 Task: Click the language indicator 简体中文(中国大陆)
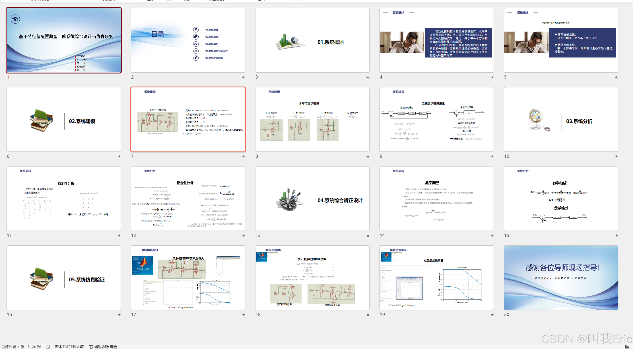(x=69, y=346)
